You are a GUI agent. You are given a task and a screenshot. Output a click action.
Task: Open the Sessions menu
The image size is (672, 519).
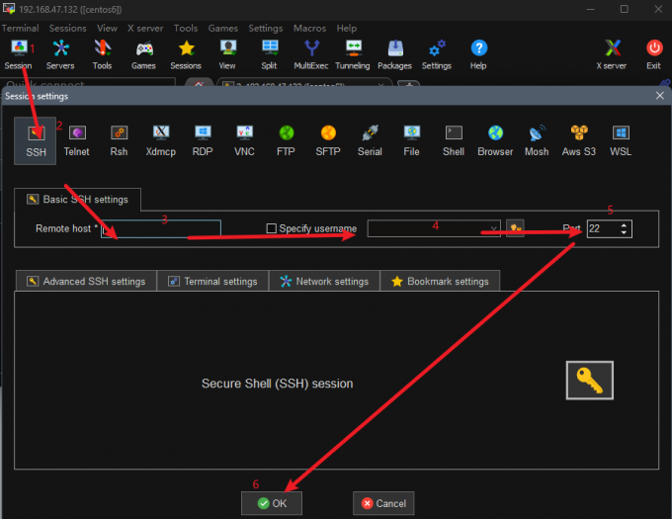(x=68, y=29)
